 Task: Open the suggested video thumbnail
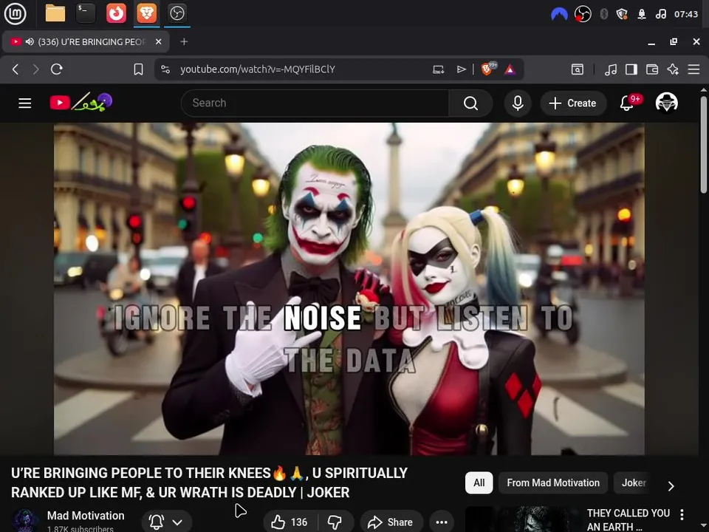tap(523, 519)
